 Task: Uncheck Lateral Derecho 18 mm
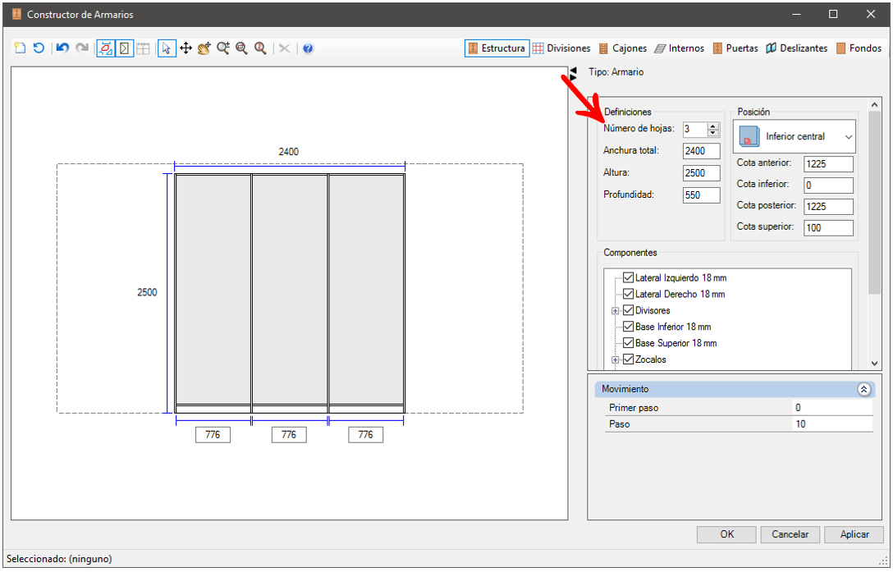coord(628,294)
